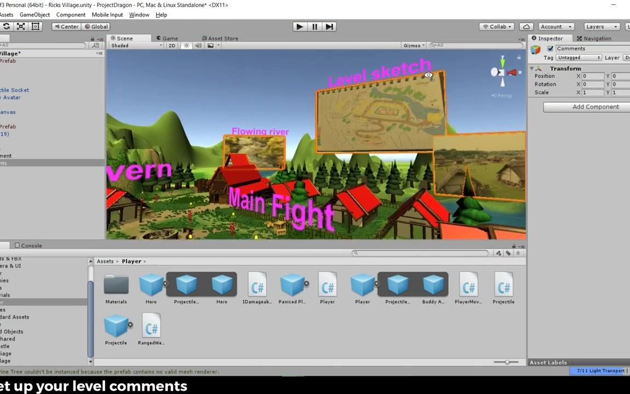The image size is (630, 394).
Task: Click the Add Component button
Action: coord(585,107)
